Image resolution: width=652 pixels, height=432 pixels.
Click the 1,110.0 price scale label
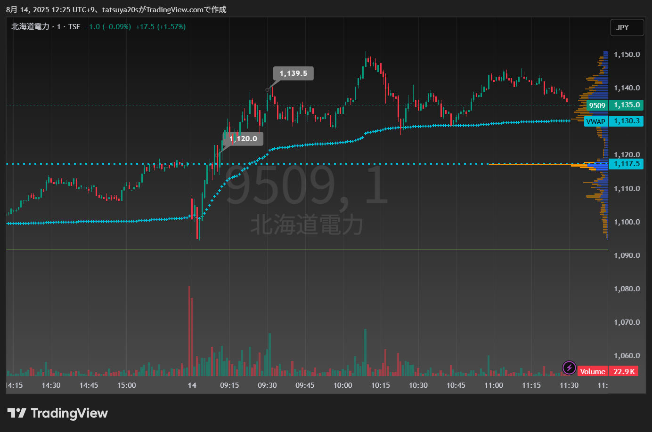[627, 189]
